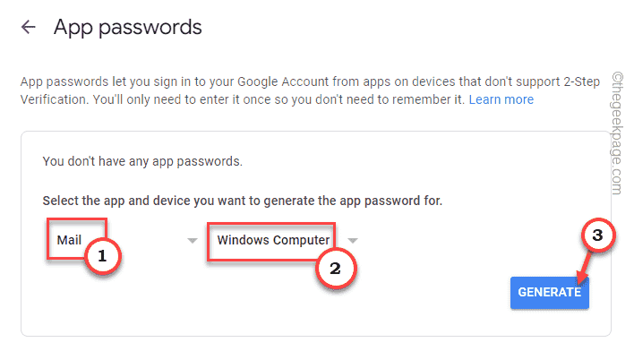Go back using the left arrow icon
The image size is (634, 351).
coord(29,27)
